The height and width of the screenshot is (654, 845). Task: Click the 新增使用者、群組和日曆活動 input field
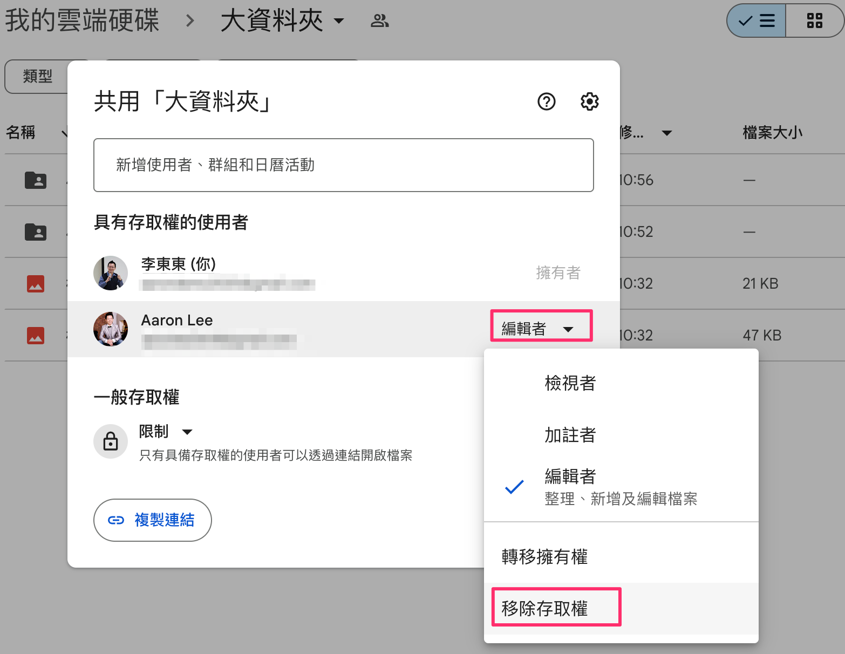tap(343, 165)
